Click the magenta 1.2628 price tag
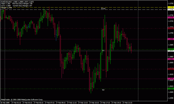174x104 pixels. tap(171, 79)
